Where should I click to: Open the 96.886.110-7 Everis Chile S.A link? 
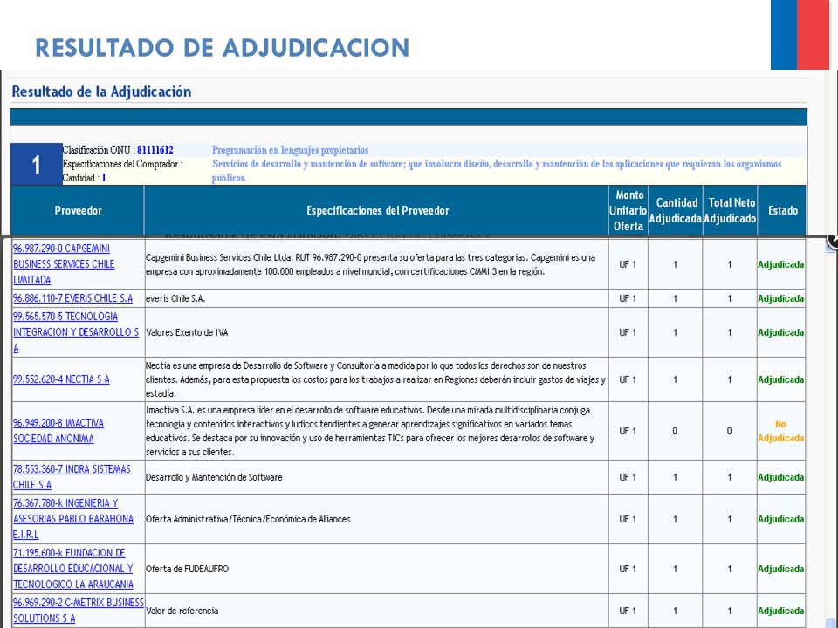pyautogui.click(x=72, y=298)
